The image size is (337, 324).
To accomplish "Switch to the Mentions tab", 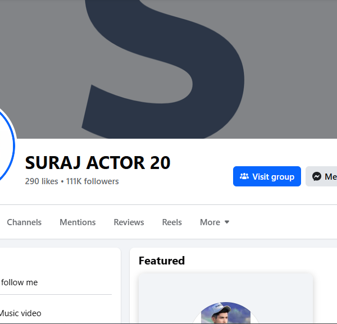I will [x=78, y=222].
